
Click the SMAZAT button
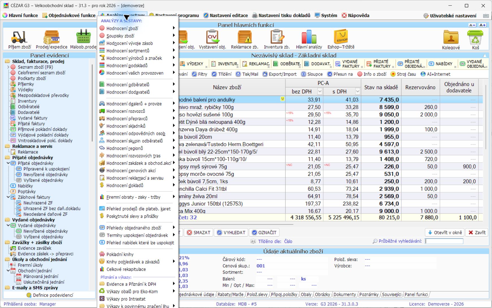tap(199, 232)
